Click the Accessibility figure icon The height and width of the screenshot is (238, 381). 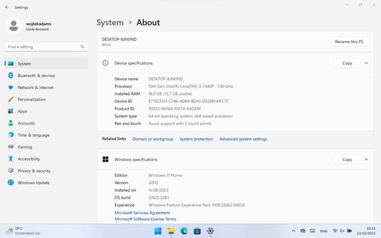pyautogui.click(x=10, y=158)
